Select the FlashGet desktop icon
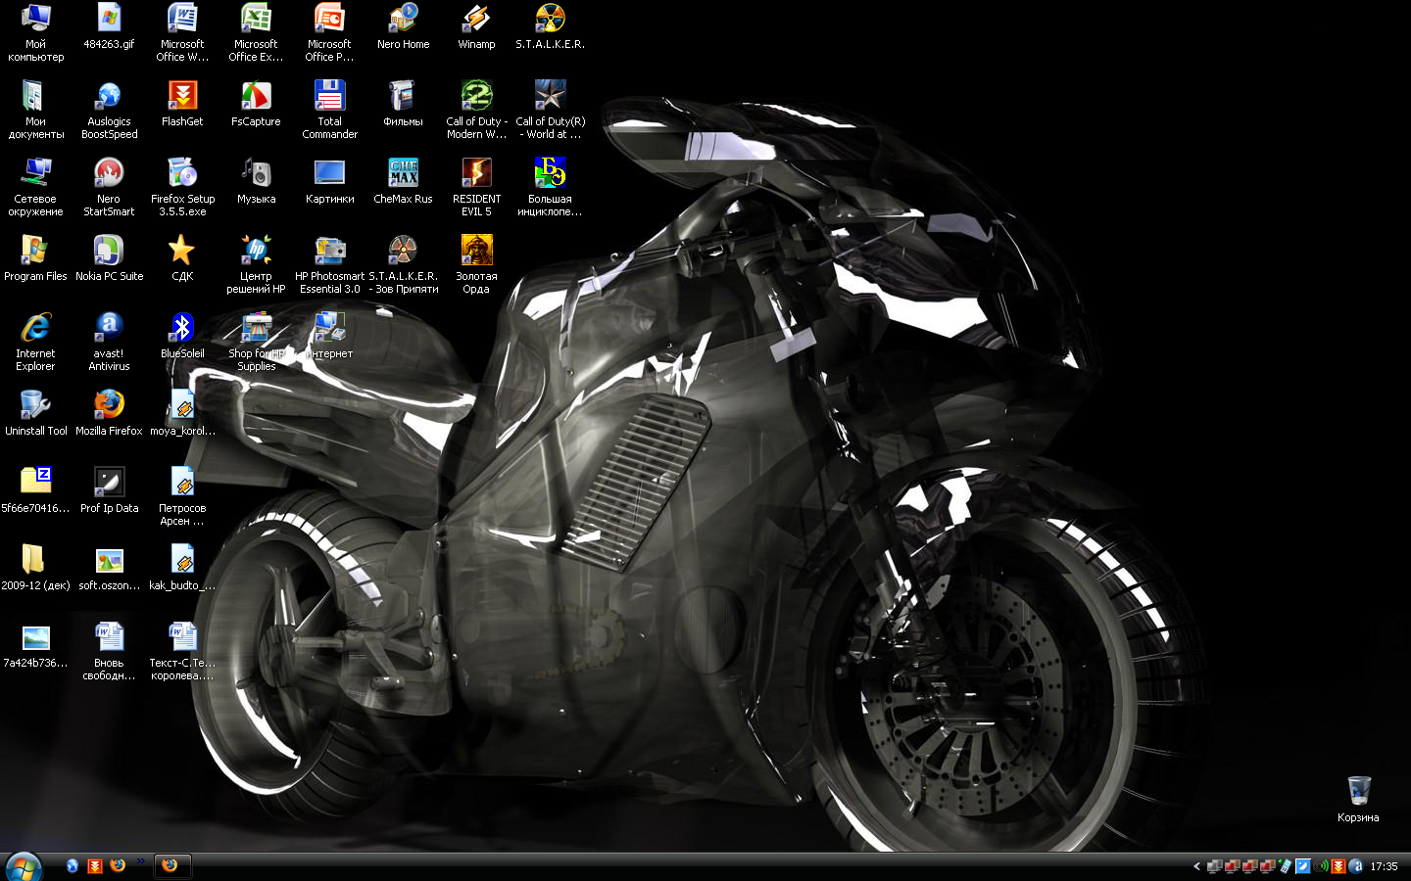The width and height of the screenshot is (1411, 881). coord(182,97)
